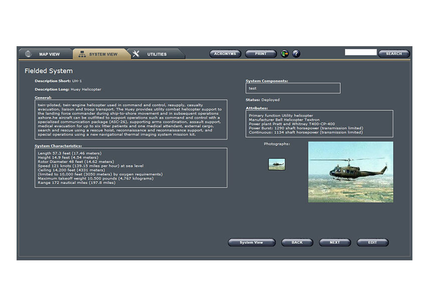The image size is (429, 301).
Task: Click the Print button
Action: pos(260,54)
